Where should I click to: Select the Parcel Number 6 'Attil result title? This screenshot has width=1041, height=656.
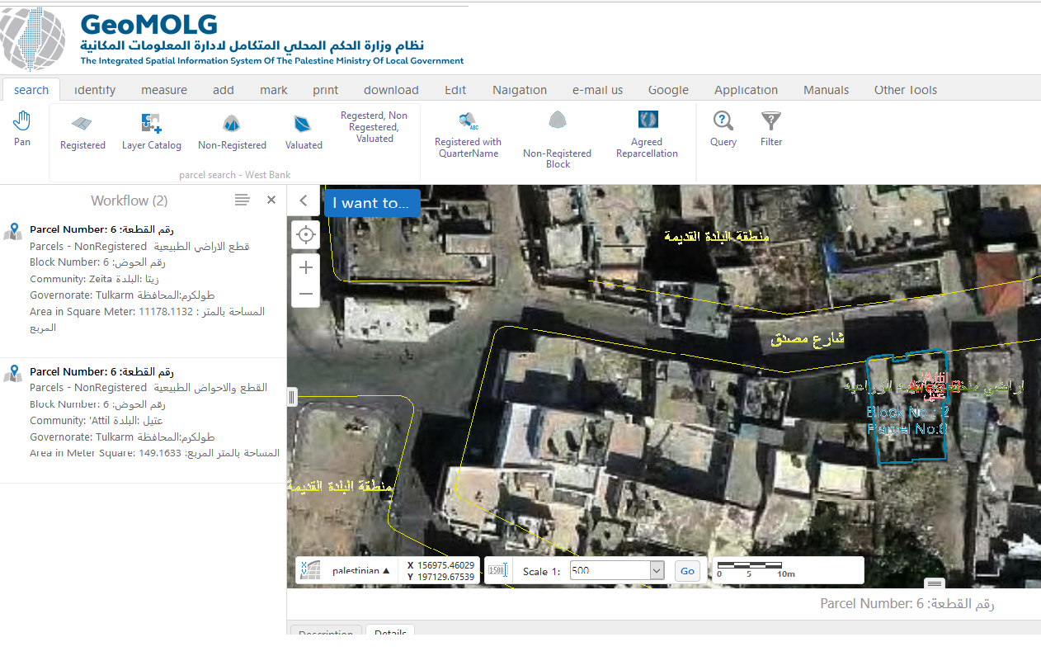pyautogui.click(x=101, y=371)
